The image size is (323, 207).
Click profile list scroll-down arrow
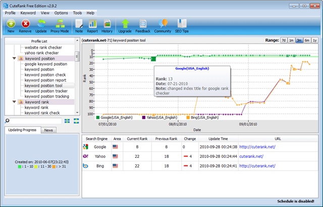77,112
